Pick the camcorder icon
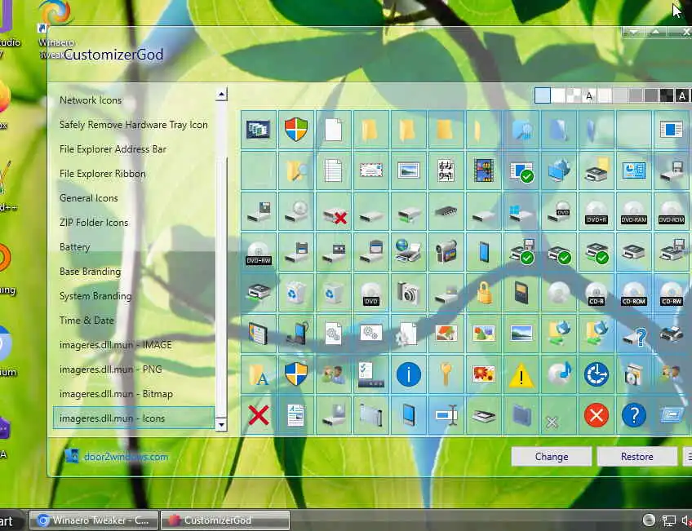 pos(446,252)
